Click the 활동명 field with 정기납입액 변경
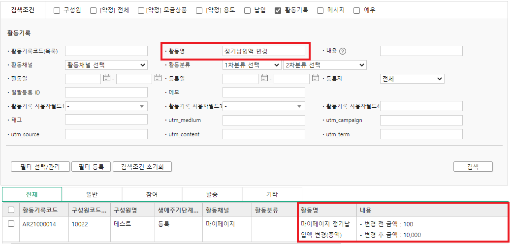Viewport: 512px width, 246px height. [x=264, y=51]
